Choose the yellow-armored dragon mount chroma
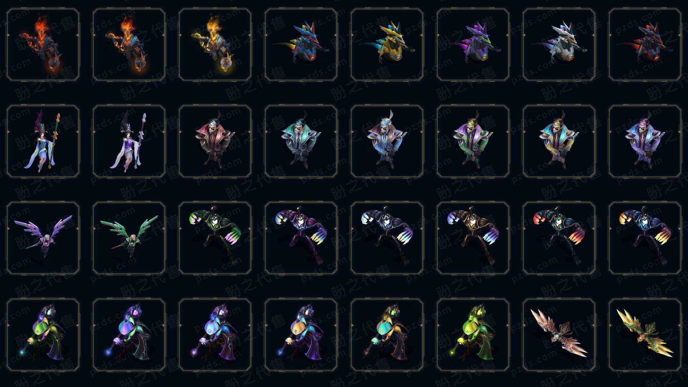688x387 pixels. tap(387, 45)
